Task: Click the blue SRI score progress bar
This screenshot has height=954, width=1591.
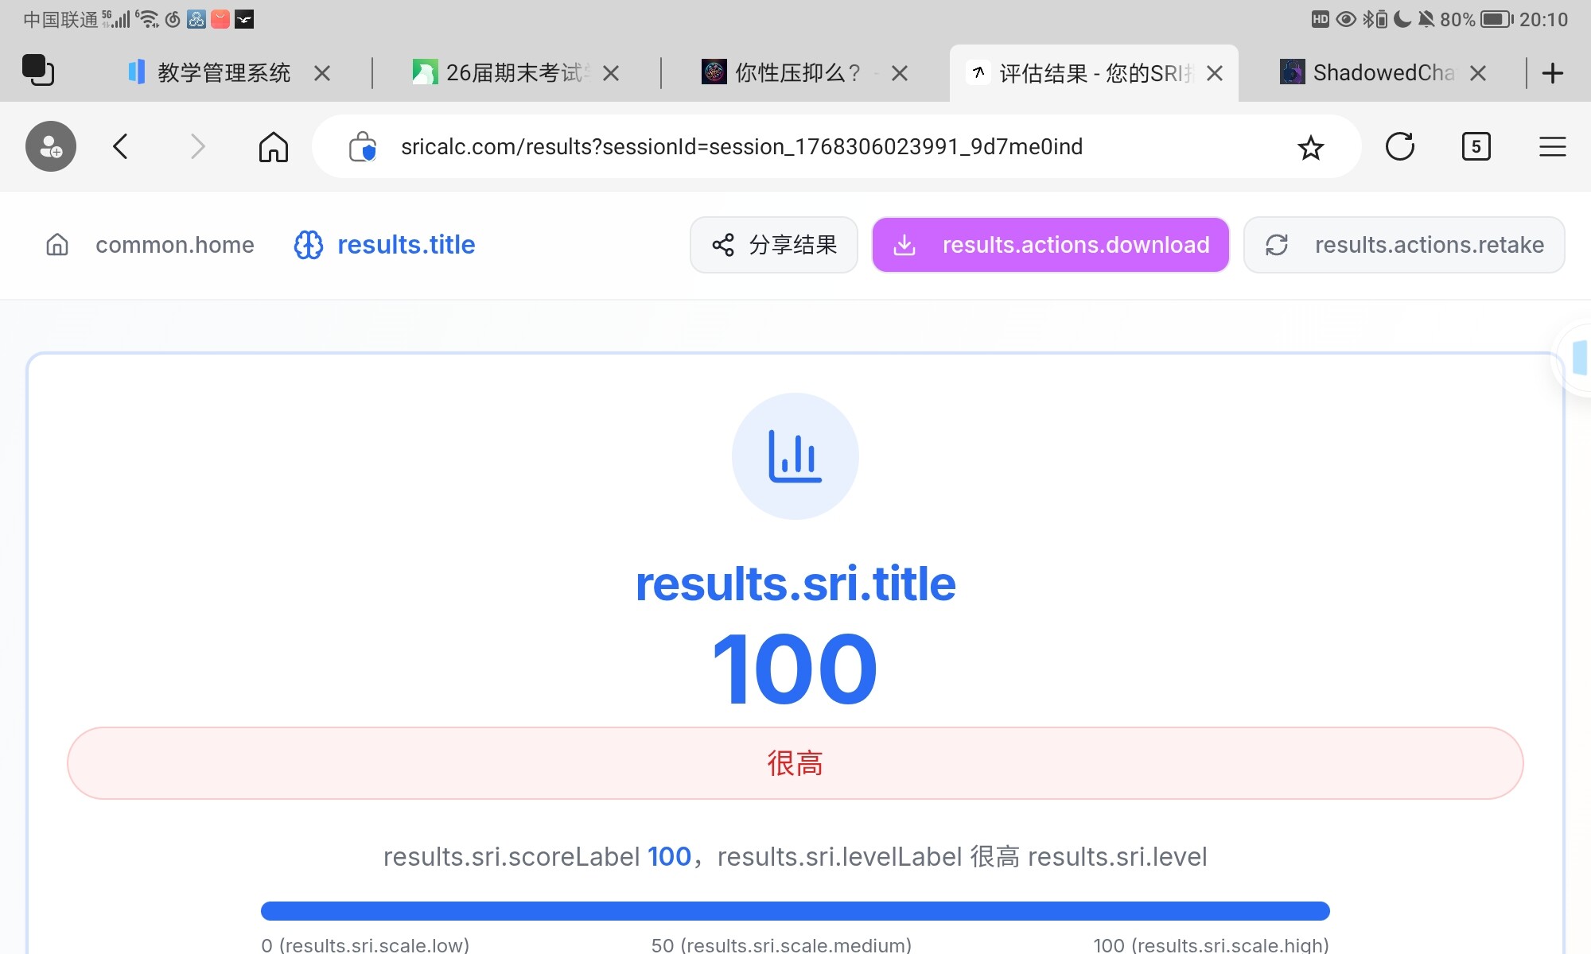Action: click(x=795, y=911)
